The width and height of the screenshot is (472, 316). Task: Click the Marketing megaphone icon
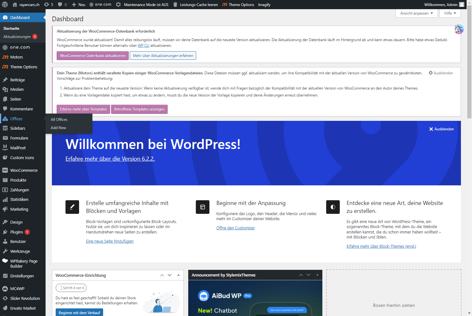[x=5, y=209]
